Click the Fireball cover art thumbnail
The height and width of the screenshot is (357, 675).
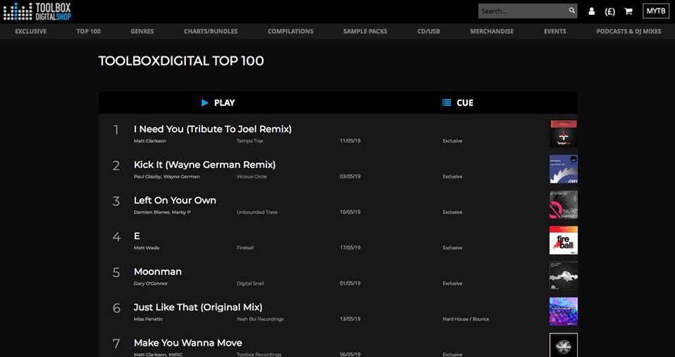pos(564,240)
